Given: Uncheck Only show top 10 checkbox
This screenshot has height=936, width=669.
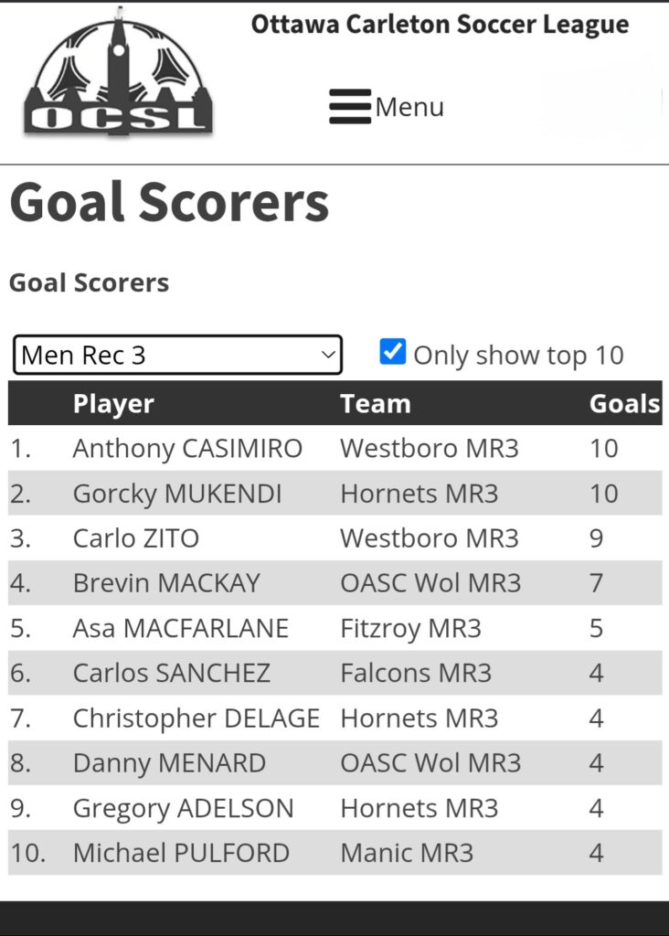Looking at the screenshot, I should (393, 352).
